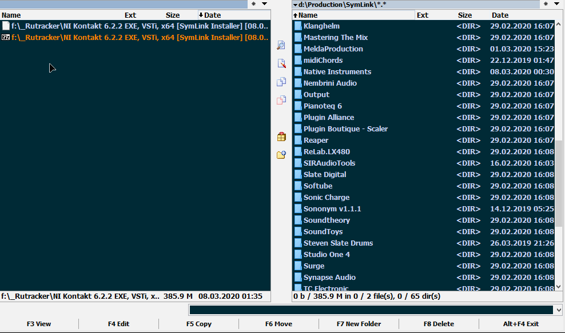The image size is (565, 333).
Task: Select the 'Pianoteq 6' folder name
Action: click(x=323, y=106)
